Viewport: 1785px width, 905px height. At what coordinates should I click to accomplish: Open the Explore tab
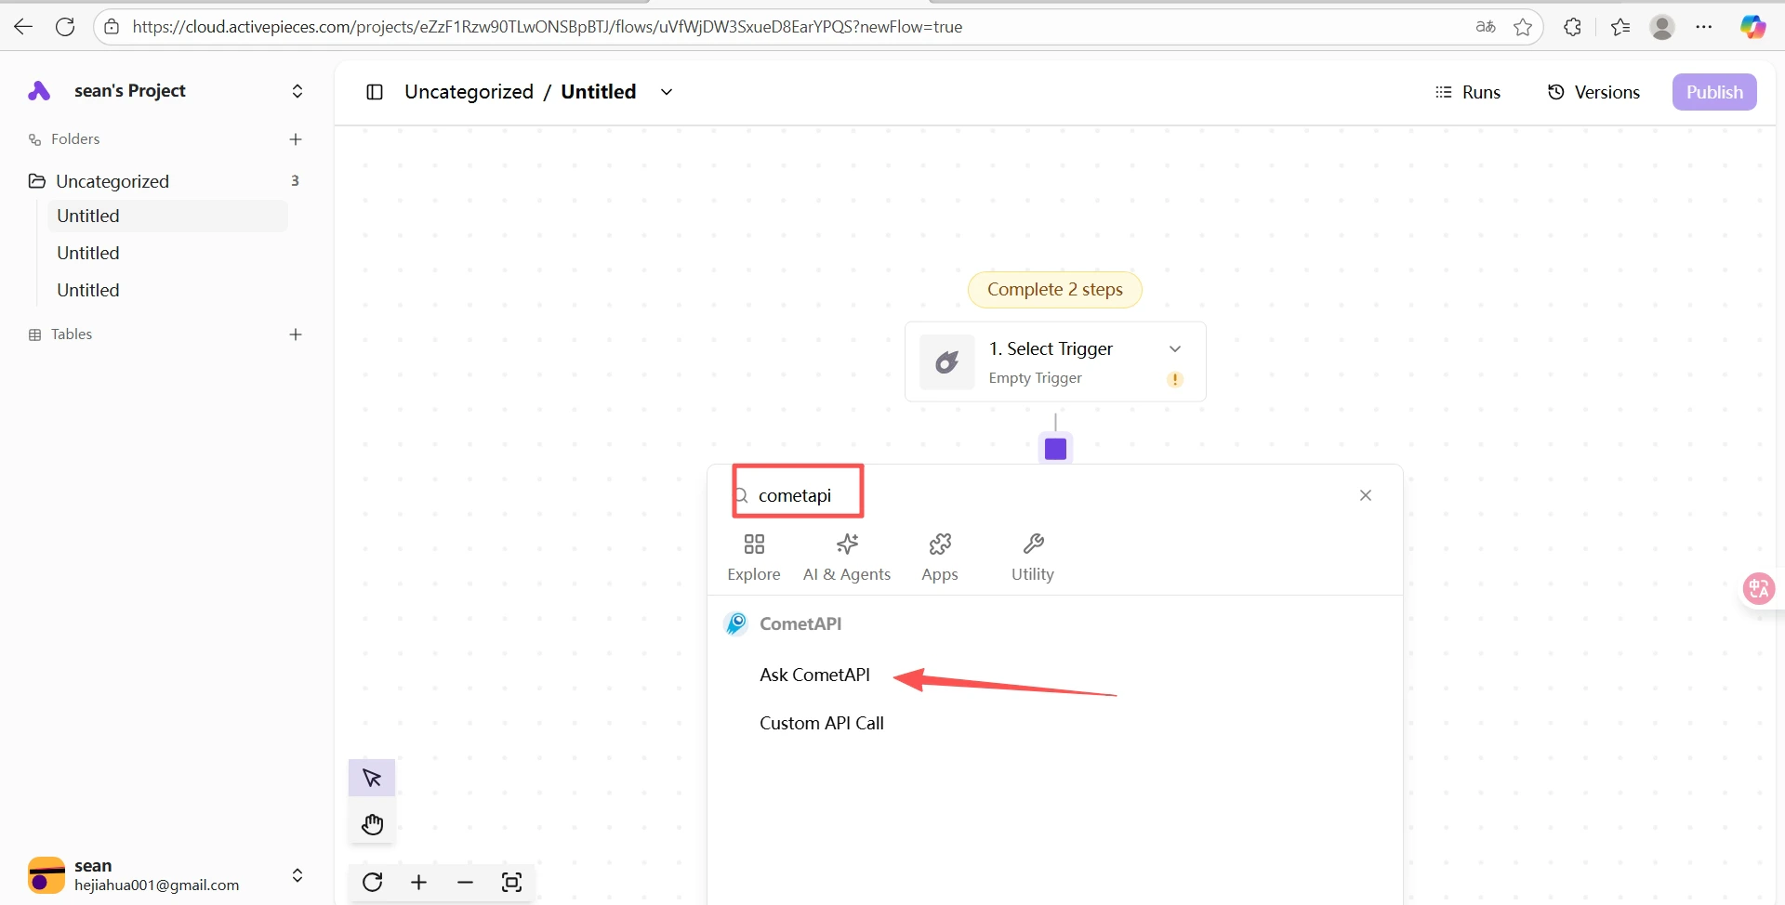click(x=754, y=557)
